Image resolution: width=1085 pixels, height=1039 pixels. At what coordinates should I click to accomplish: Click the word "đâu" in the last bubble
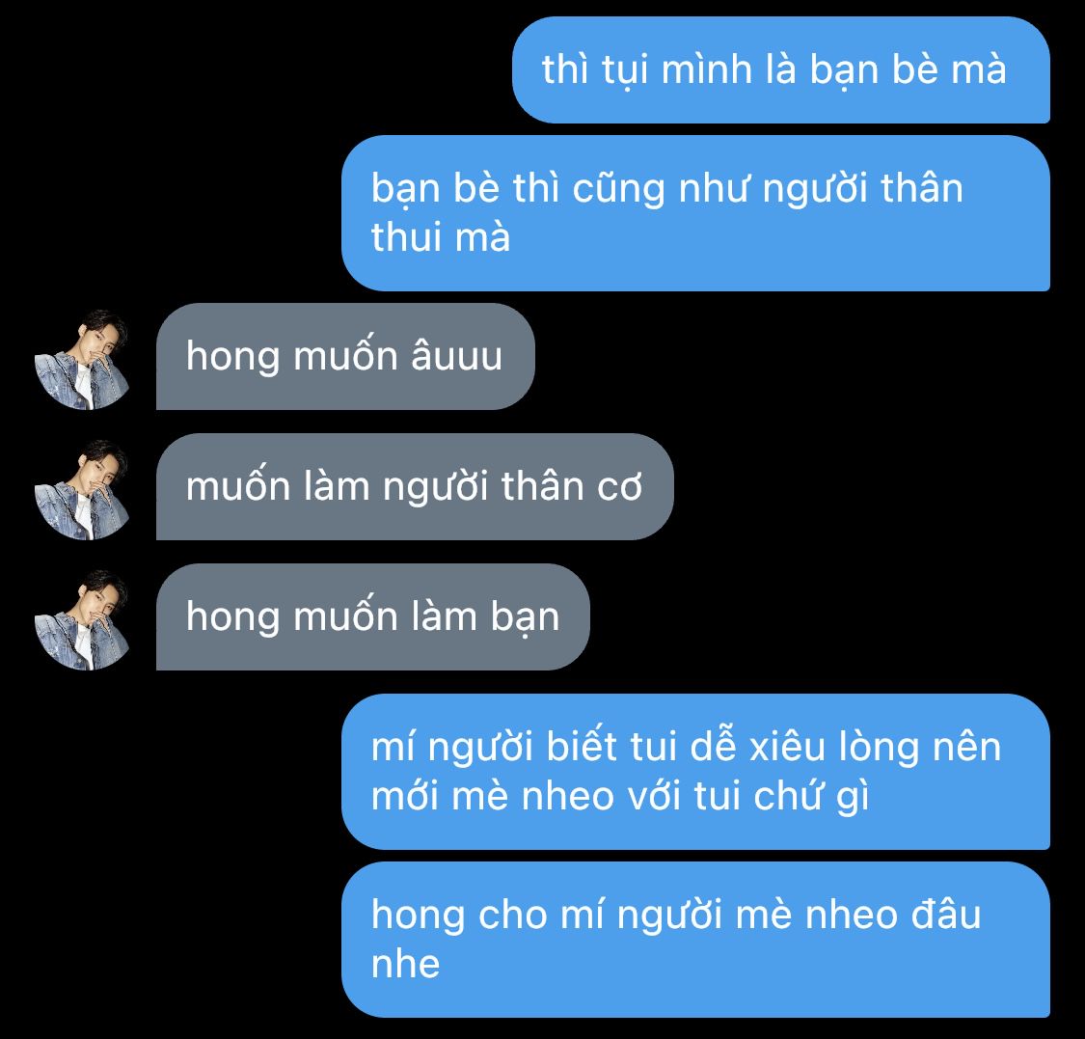(x=946, y=915)
